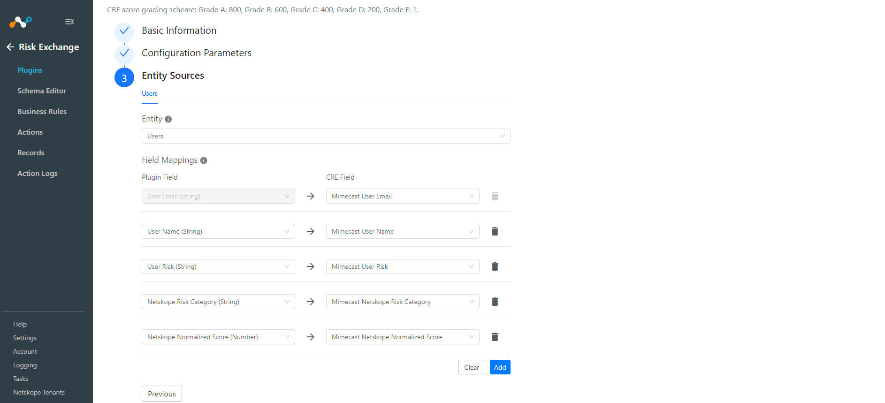Open the Logging link
885x403 pixels.
[25, 365]
